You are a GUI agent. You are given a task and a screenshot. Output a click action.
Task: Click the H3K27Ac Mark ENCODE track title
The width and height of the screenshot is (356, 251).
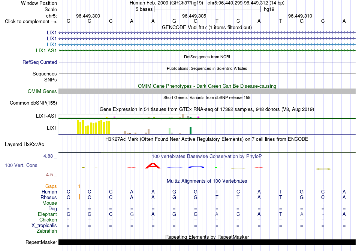tap(206, 139)
